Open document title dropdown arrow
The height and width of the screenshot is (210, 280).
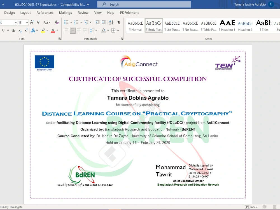(x=88, y=4)
